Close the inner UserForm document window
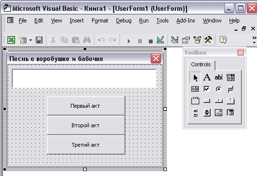 click(x=253, y=29)
